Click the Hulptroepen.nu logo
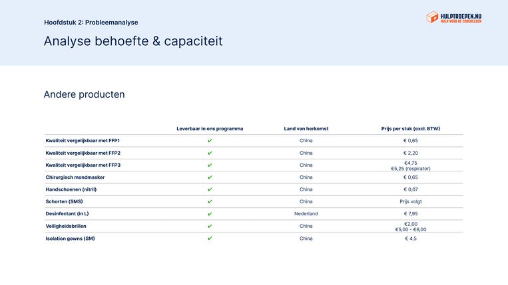Screen dimensions: 508x285 (453, 18)
